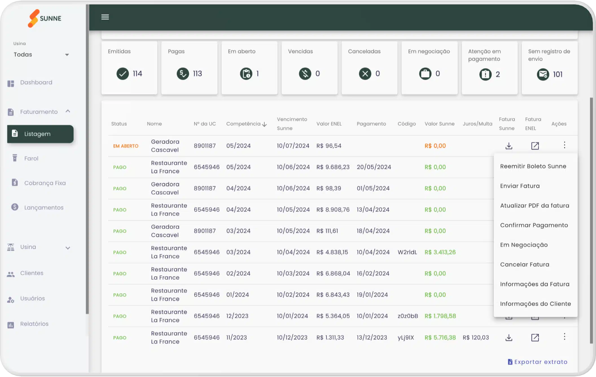
Task: Click the code z0z0bB
Action: point(407,316)
